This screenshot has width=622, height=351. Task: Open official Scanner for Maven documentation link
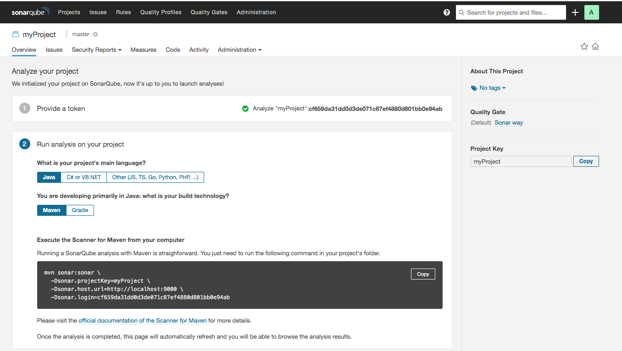point(142,321)
